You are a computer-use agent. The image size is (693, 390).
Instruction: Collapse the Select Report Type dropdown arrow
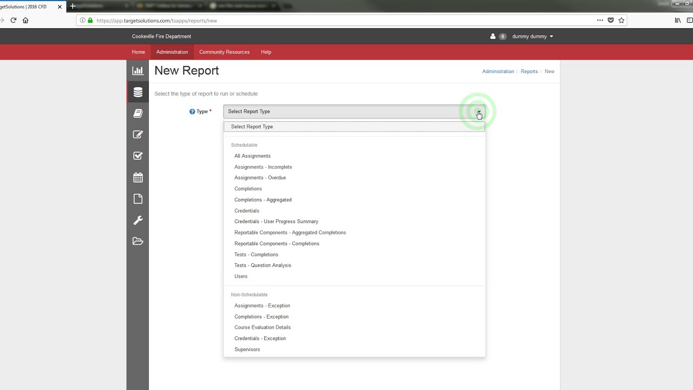coord(479,112)
